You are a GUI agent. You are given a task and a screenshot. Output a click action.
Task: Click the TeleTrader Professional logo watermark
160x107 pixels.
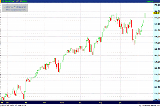point(14,7)
